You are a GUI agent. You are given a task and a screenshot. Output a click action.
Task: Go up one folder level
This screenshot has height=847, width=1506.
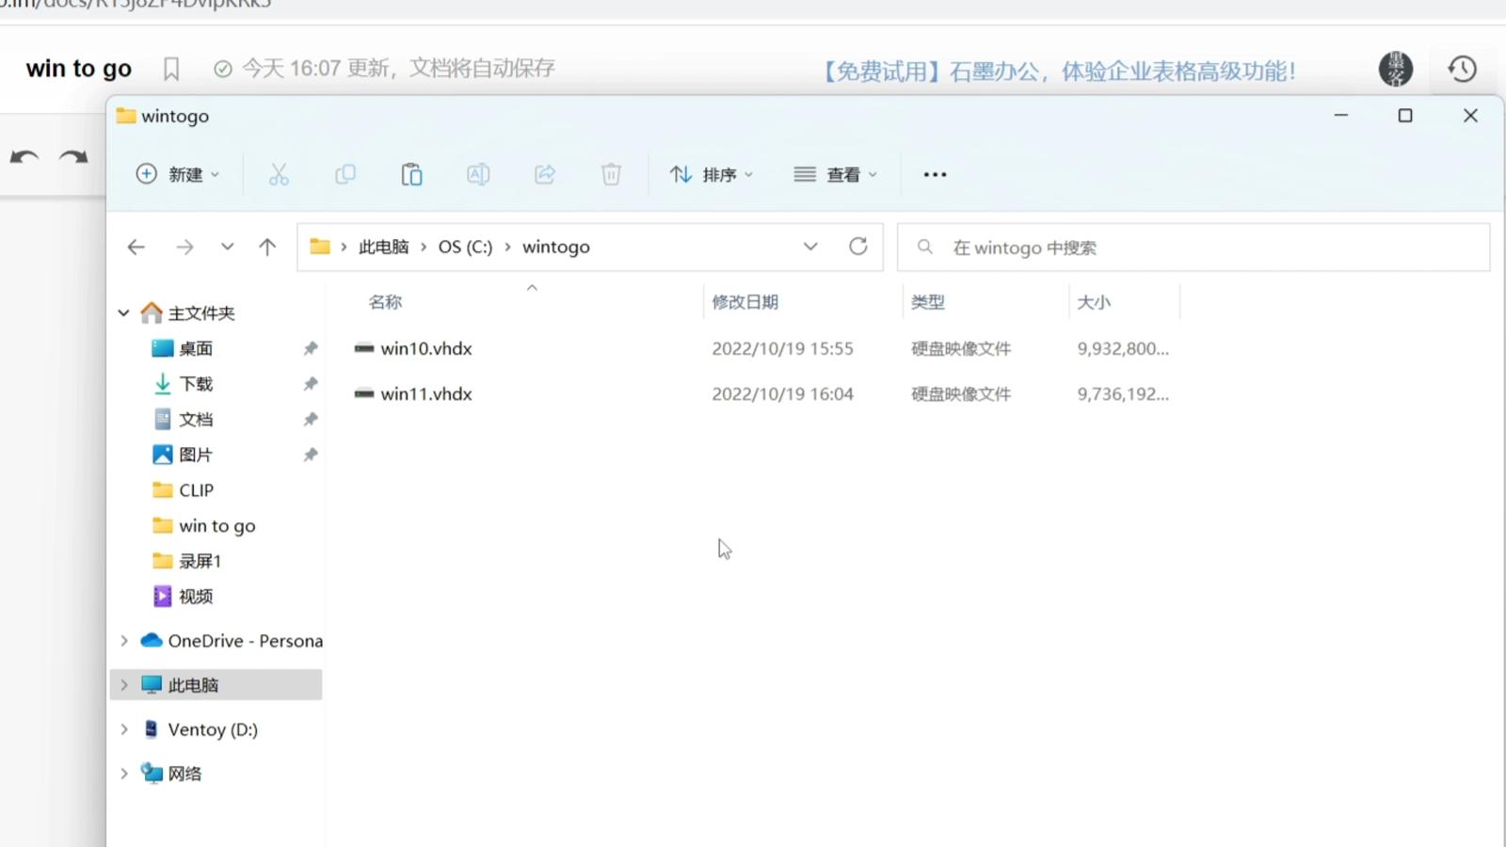[x=267, y=246]
